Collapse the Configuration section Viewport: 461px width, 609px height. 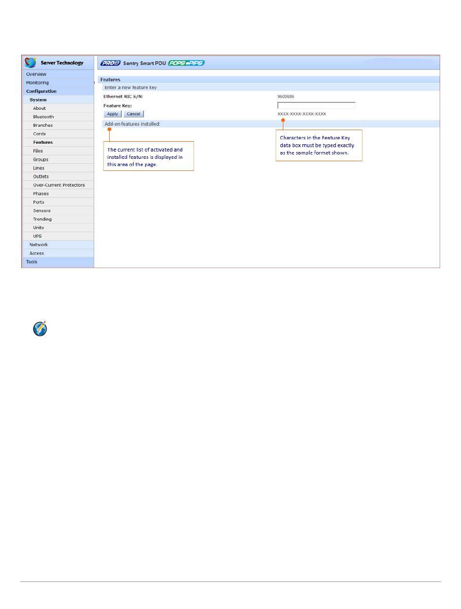coord(41,91)
